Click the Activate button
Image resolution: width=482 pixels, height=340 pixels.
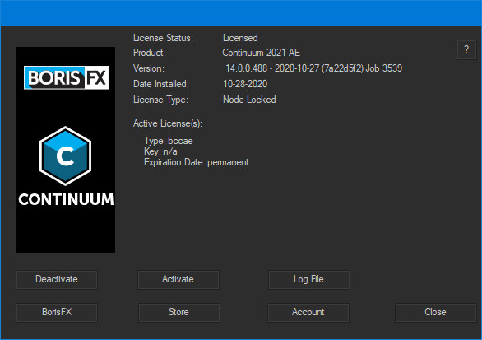coord(178,279)
